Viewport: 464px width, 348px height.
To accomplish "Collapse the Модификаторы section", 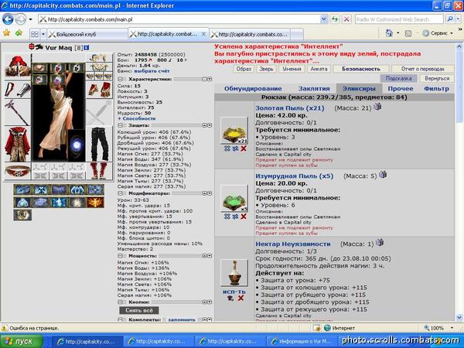I will click(120, 193).
